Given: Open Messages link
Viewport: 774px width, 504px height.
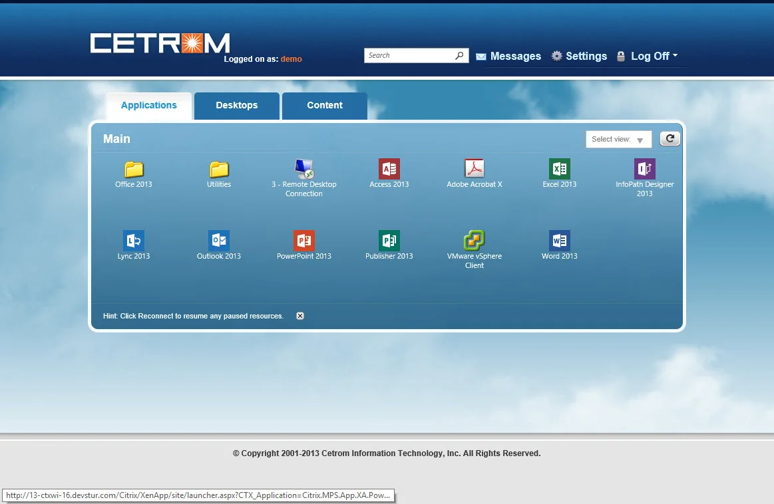Looking at the screenshot, I should pos(508,57).
